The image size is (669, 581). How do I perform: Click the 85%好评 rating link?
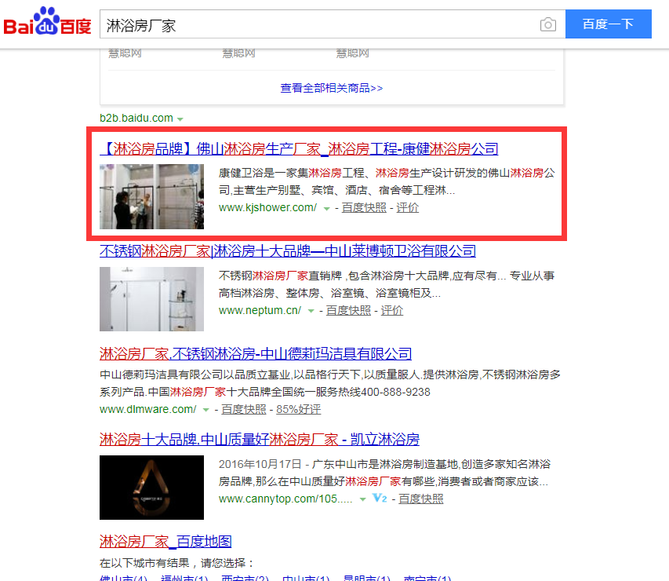[x=298, y=409]
